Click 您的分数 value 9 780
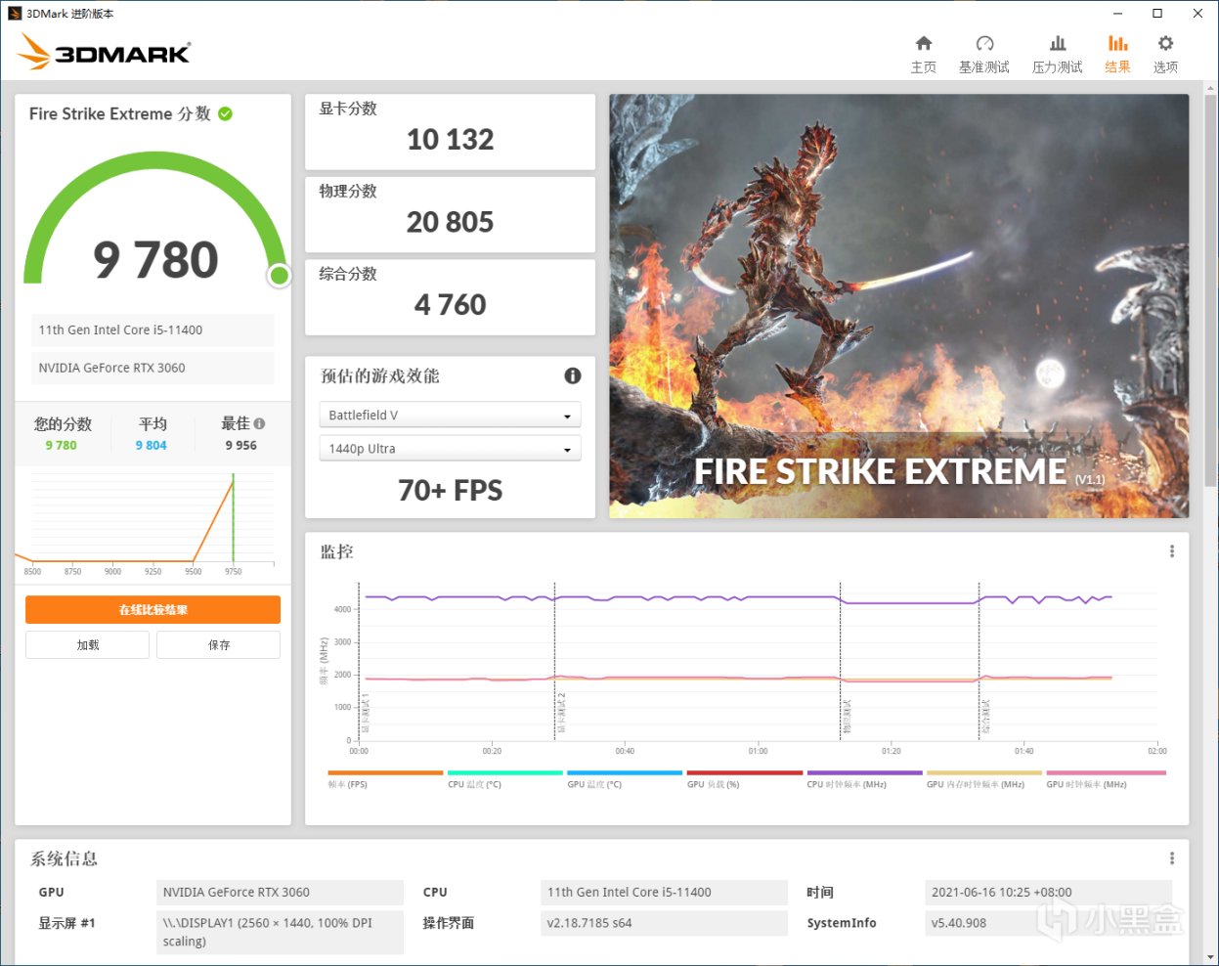Screen dimensions: 1219x966 point(61,445)
